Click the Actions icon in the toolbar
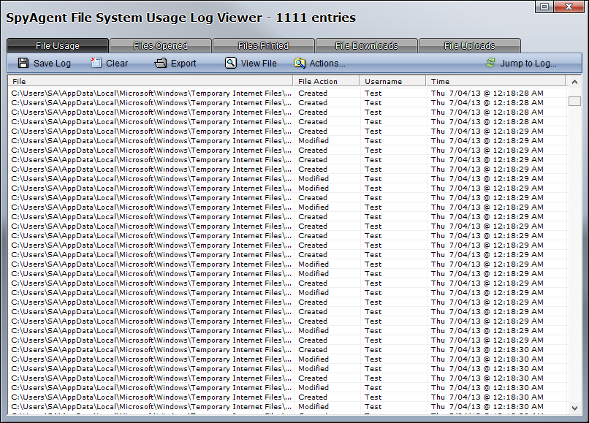589x423 pixels. (300, 64)
